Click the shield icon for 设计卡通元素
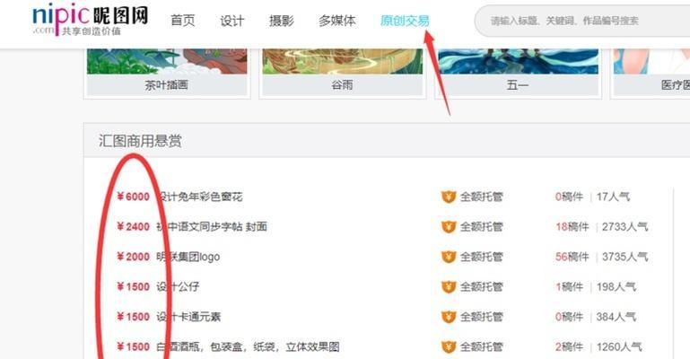The image size is (690, 359). click(x=449, y=317)
